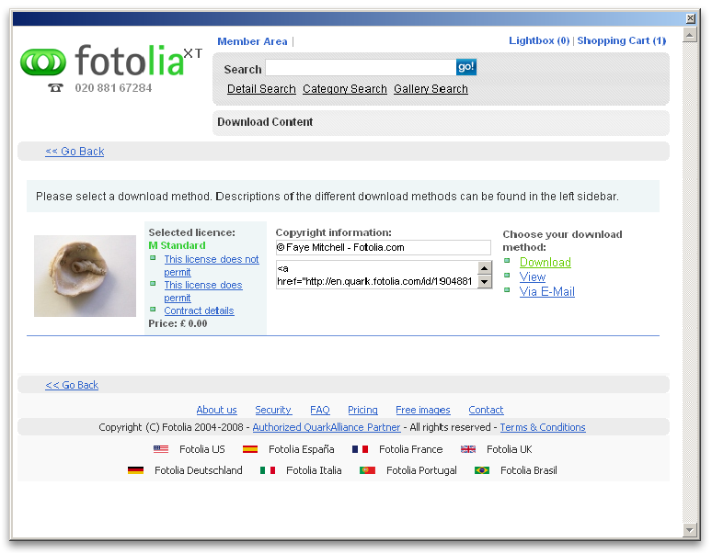Viewport: 712px width, 553px height.
Task: Select Fotolia Portugal text
Action: (421, 470)
